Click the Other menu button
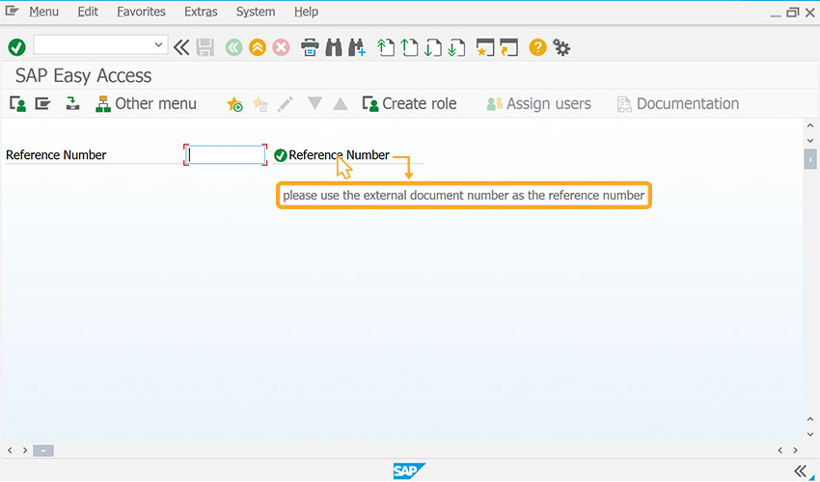 [x=146, y=103]
